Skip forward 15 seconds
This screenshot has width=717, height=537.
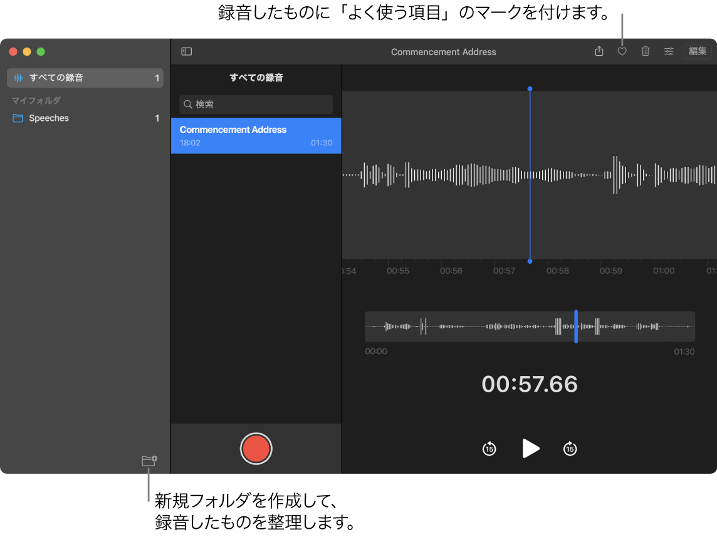570,449
